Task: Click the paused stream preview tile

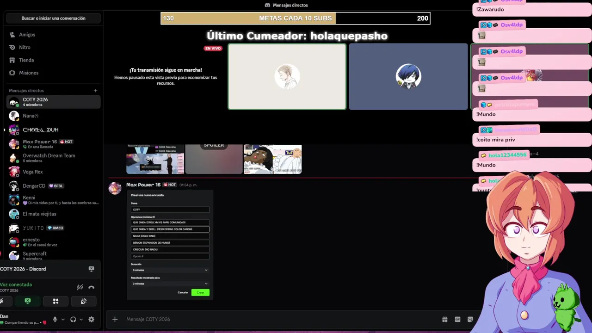Action: (166, 76)
